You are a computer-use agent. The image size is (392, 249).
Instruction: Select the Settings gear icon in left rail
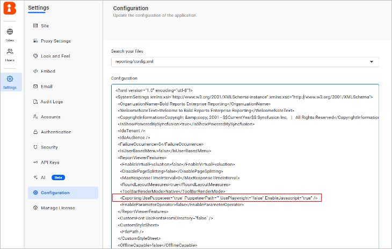pos(10,79)
